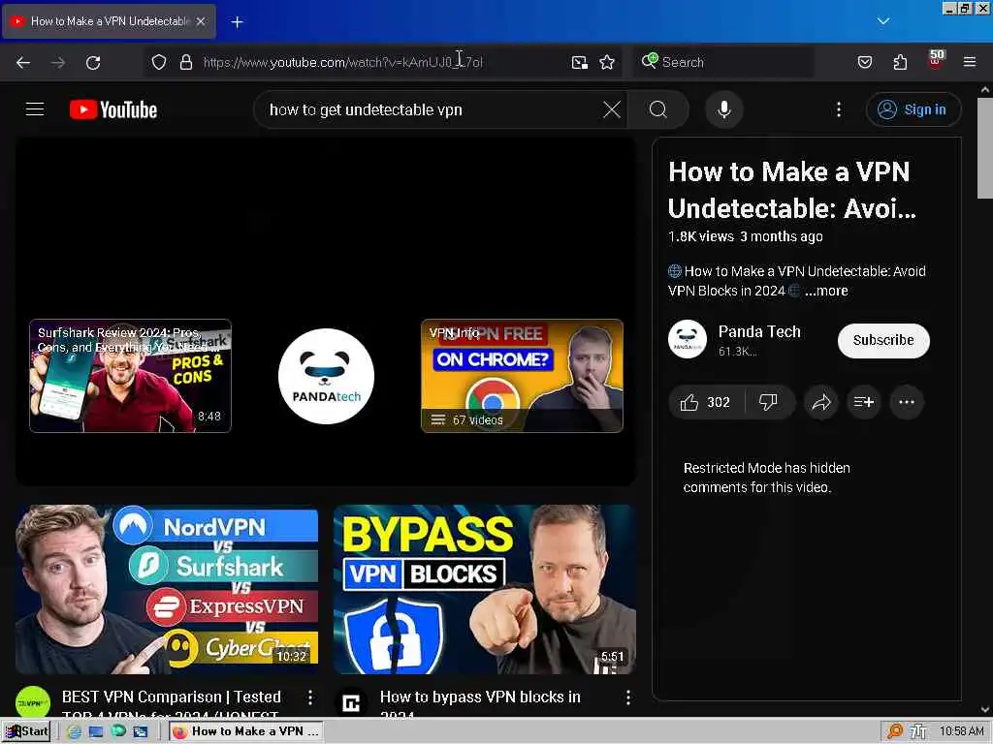Screen dimensions: 993x744
Task: Open YouTube settings three-dot menu
Action: [839, 109]
